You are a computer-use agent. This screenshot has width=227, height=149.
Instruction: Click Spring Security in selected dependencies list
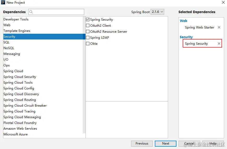click(x=196, y=44)
